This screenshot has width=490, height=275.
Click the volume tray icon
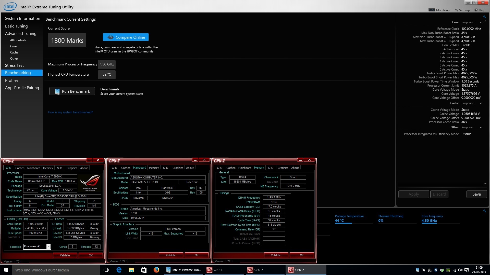pyautogui.click(x=460, y=270)
